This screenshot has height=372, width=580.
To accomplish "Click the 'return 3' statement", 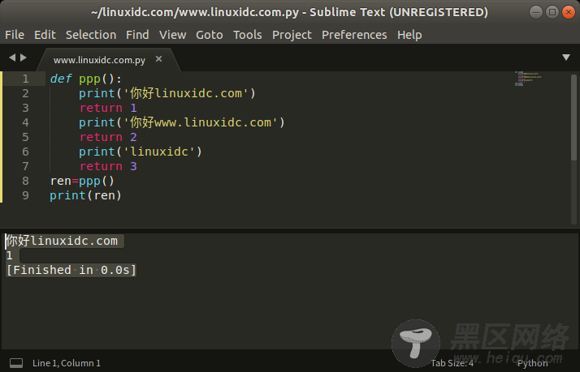I will pyautogui.click(x=108, y=166).
